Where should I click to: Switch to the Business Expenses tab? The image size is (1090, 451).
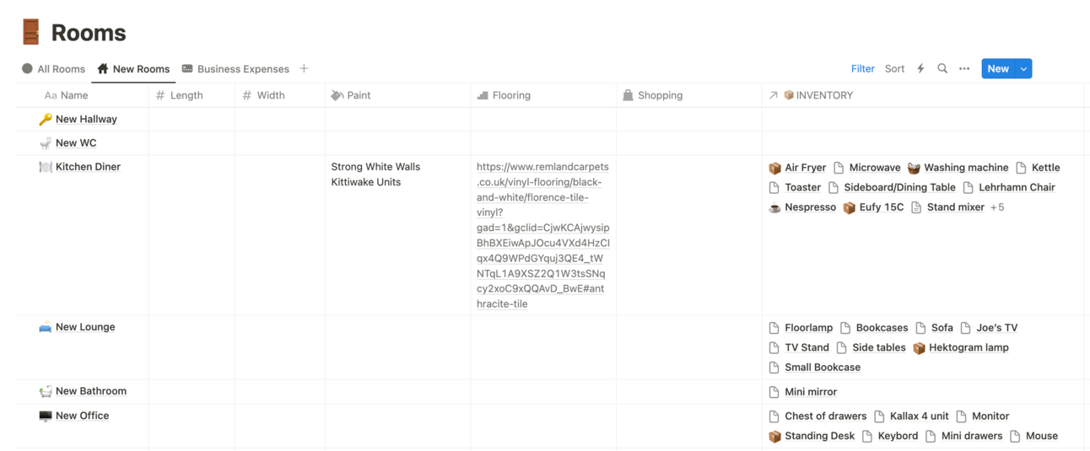tap(235, 69)
